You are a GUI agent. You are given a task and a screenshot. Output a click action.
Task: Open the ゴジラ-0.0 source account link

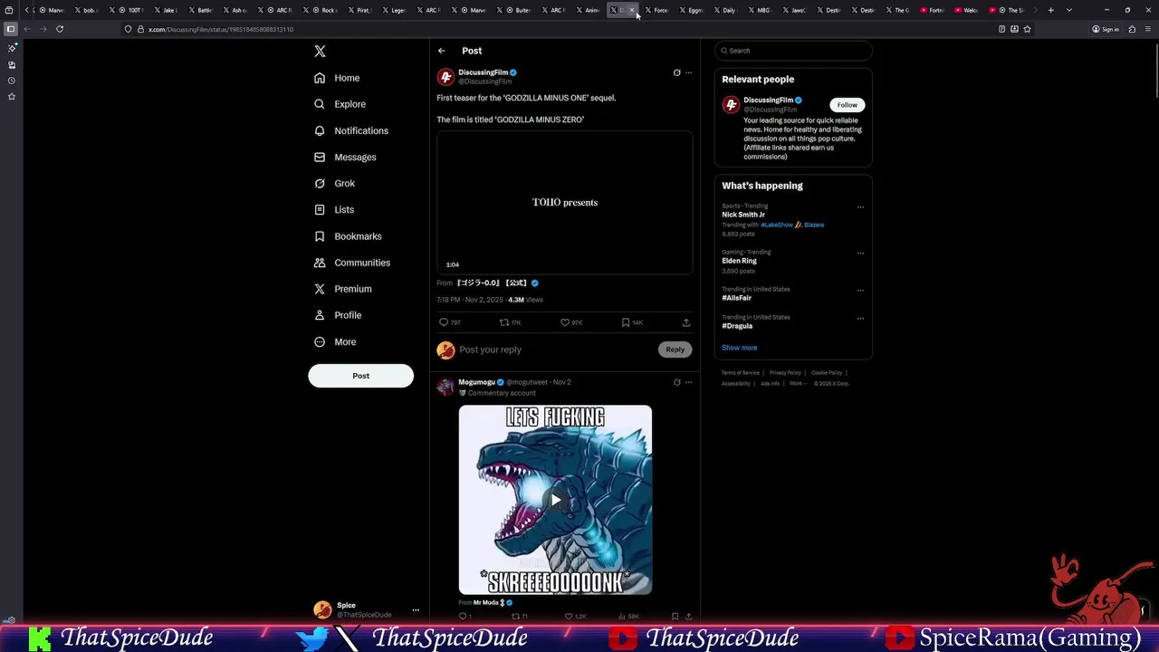(x=497, y=283)
